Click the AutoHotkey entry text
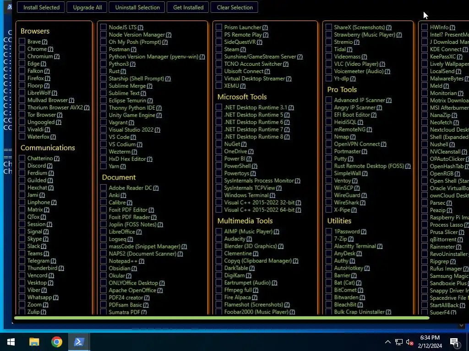 click(x=349, y=268)
